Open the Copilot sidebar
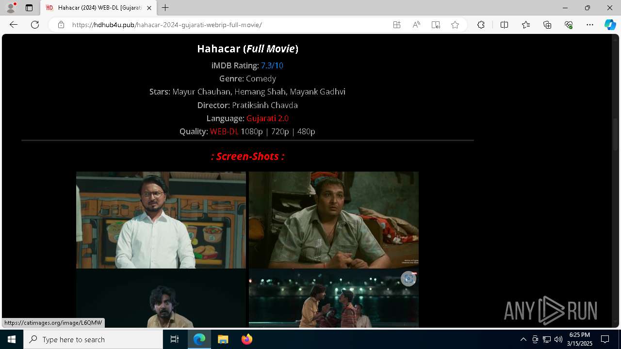 pos(610,25)
